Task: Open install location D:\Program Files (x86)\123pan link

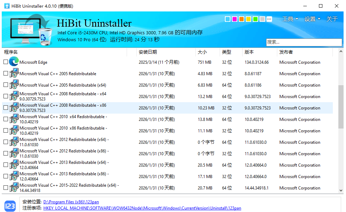Action: click(71, 202)
